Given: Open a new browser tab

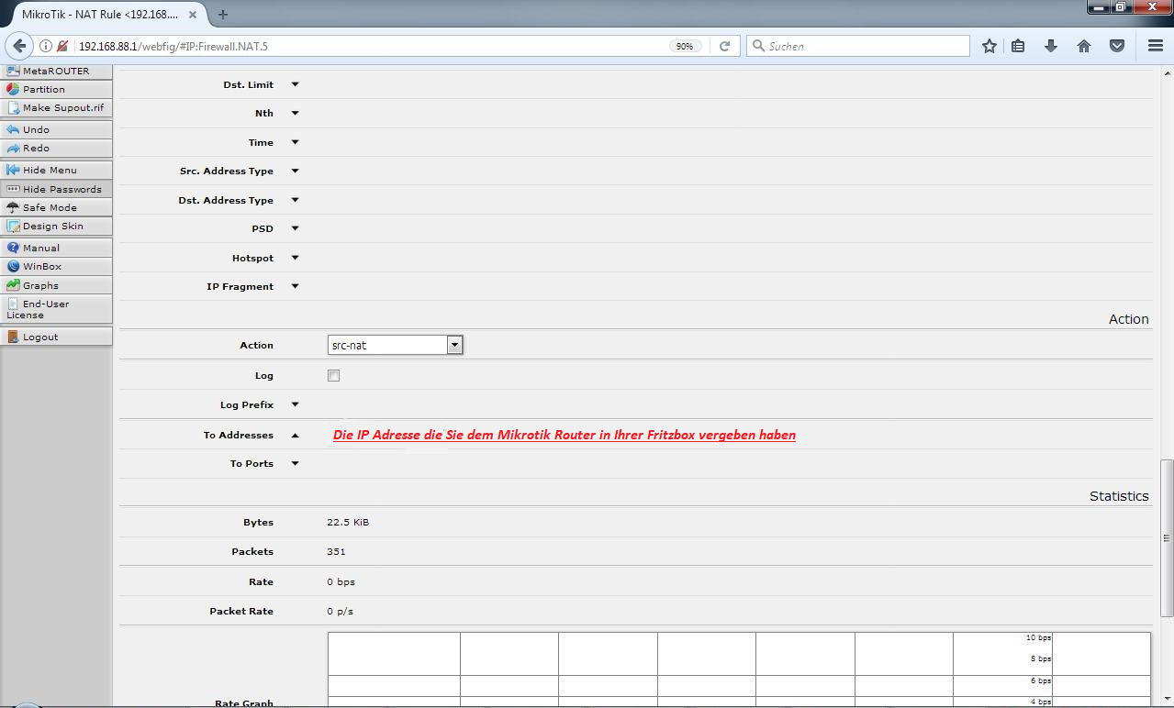Looking at the screenshot, I should point(223,14).
